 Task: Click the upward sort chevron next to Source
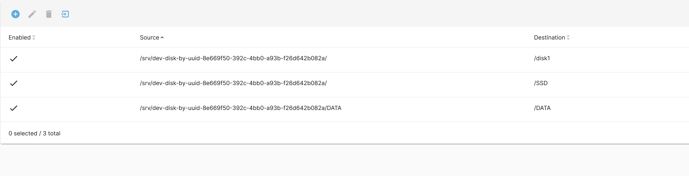click(x=162, y=37)
